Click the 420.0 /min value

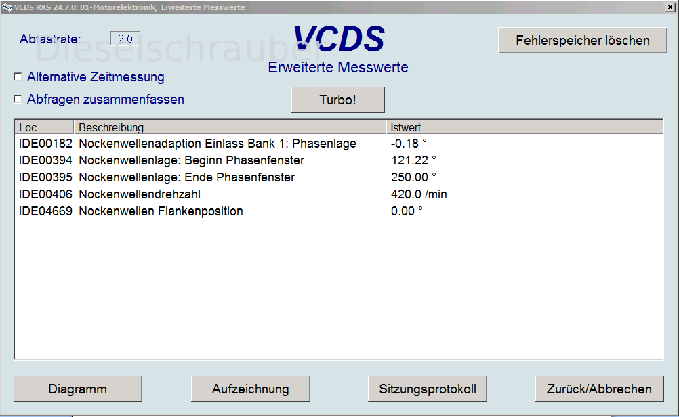tap(419, 194)
